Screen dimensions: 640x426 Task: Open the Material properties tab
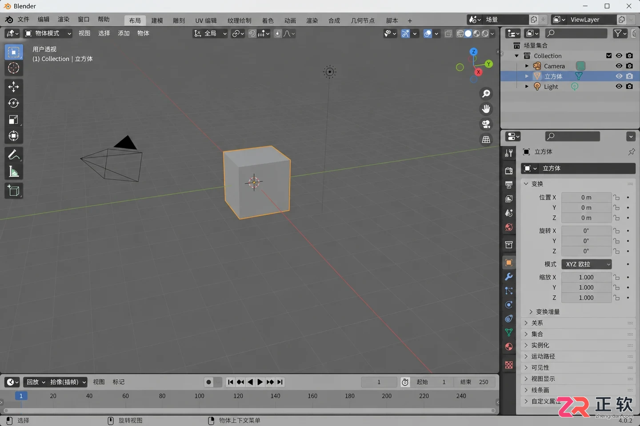[x=509, y=347]
